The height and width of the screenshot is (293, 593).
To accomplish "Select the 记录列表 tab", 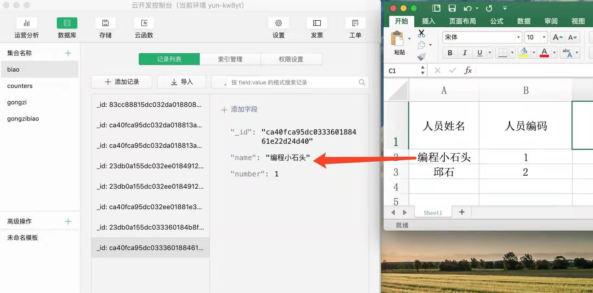I will tap(169, 59).
